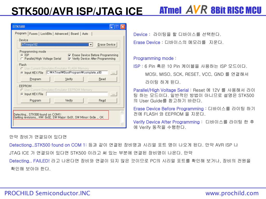Close the STK500 window
The image size is (266, 199).
click(x=123, y=27)
